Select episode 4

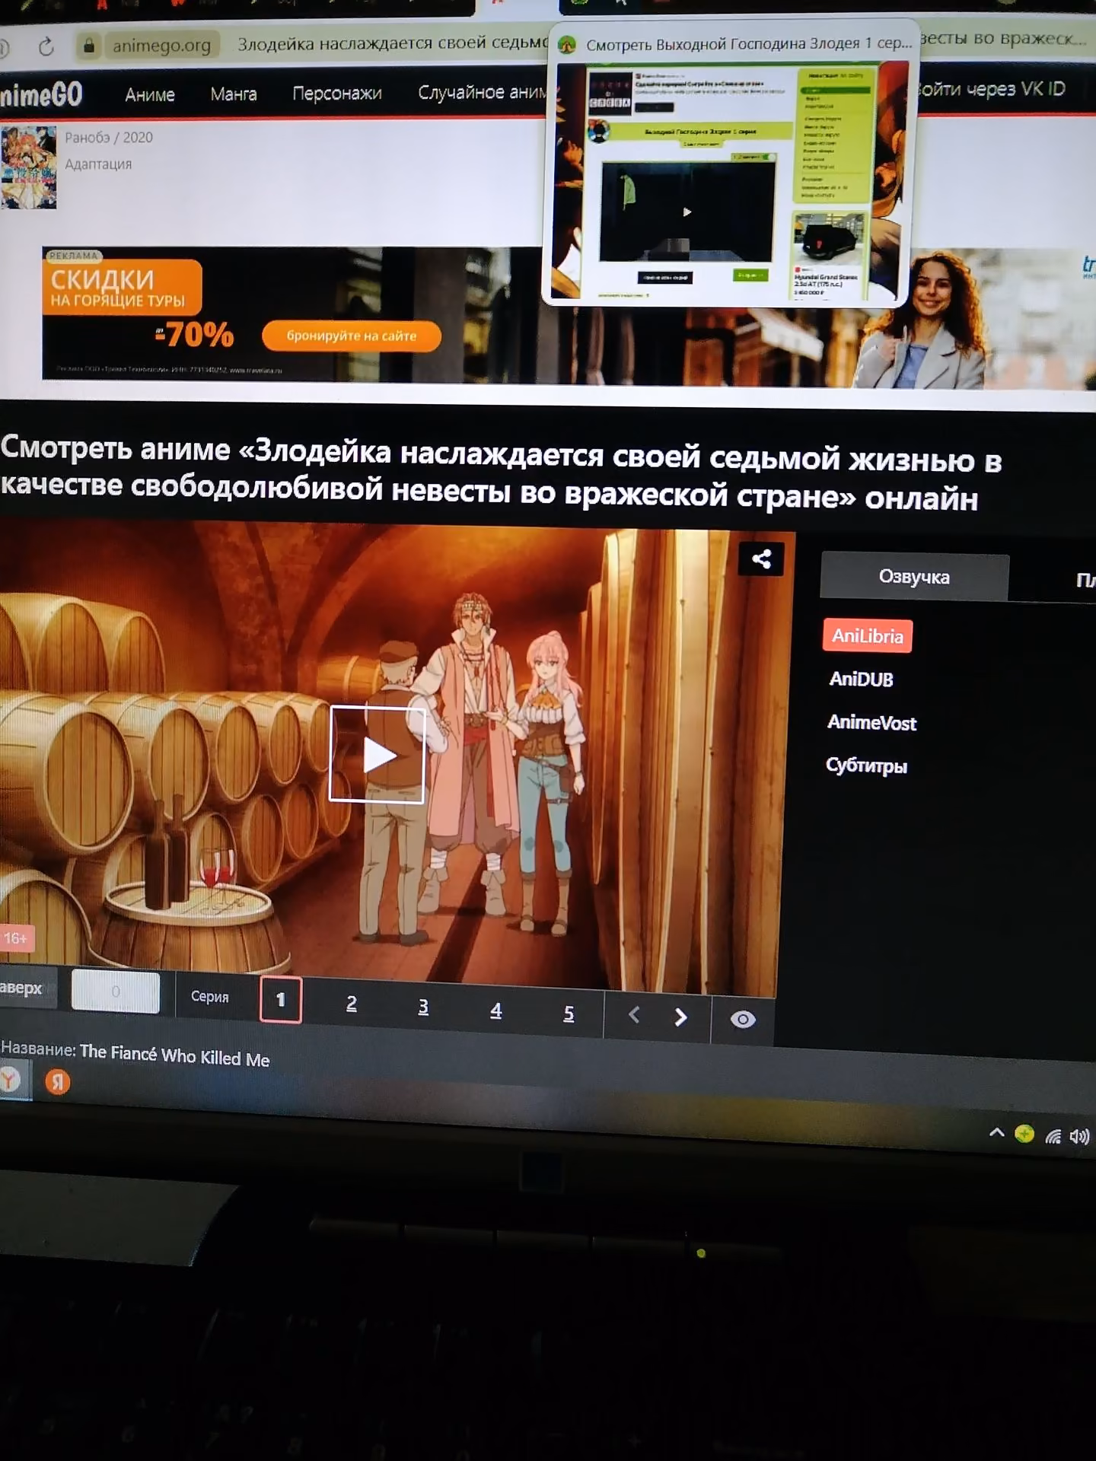pos(495,1010)
